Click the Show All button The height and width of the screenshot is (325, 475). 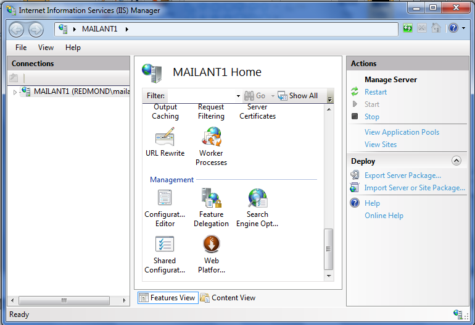pos(297,96)
